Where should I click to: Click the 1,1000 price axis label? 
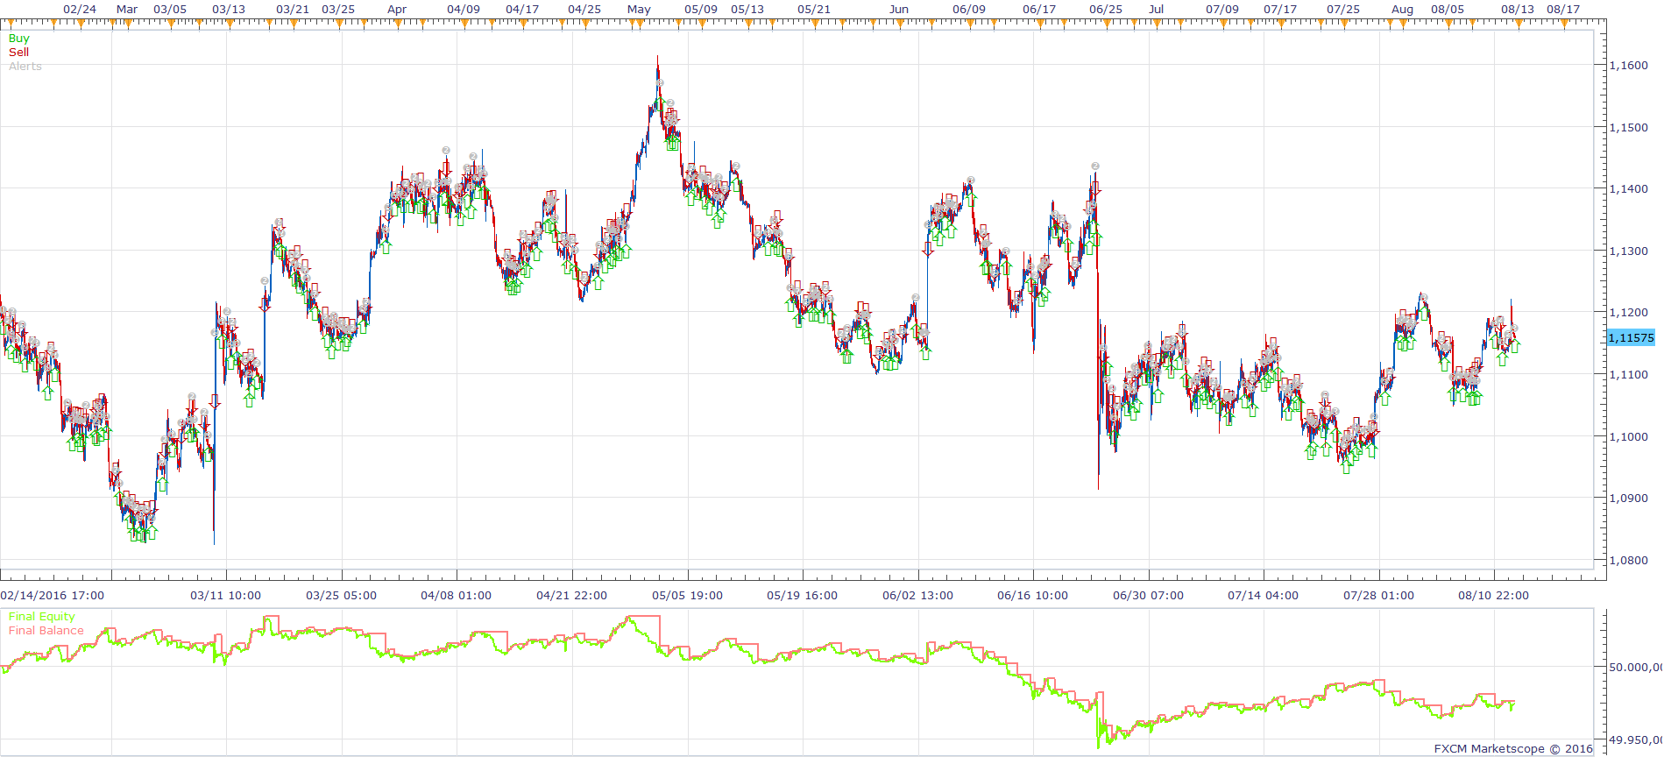pos(1629,437)
